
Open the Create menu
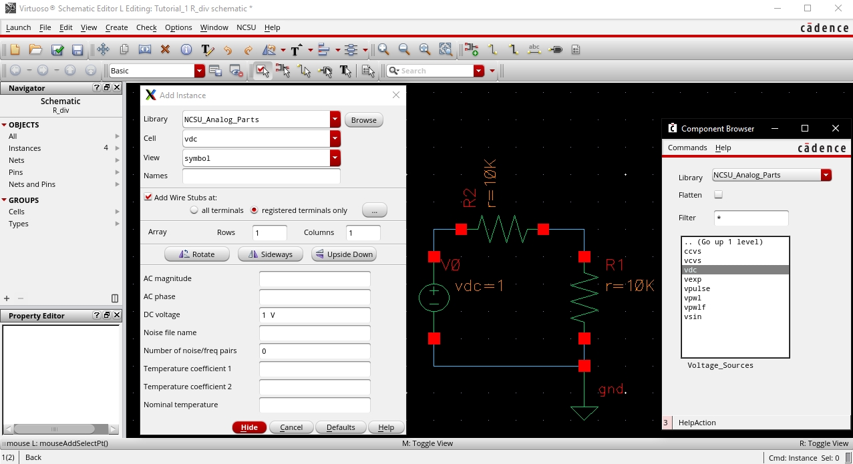pos(116,27)
